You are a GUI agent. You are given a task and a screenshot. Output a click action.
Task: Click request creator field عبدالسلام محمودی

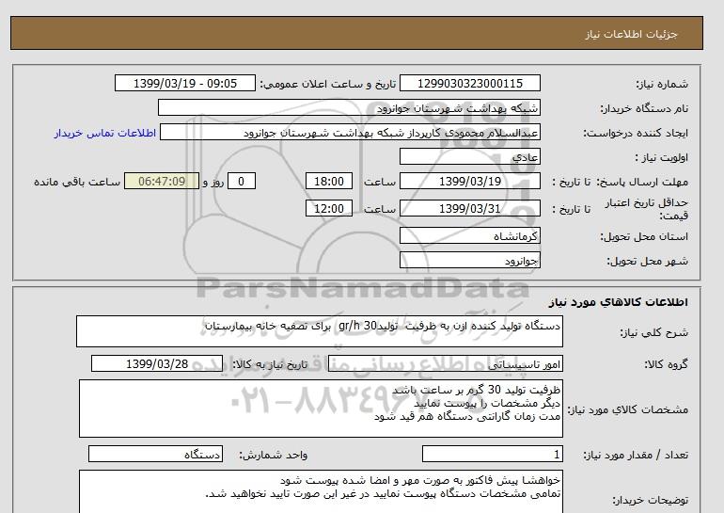pyautogui.click(x=350, y=132)
